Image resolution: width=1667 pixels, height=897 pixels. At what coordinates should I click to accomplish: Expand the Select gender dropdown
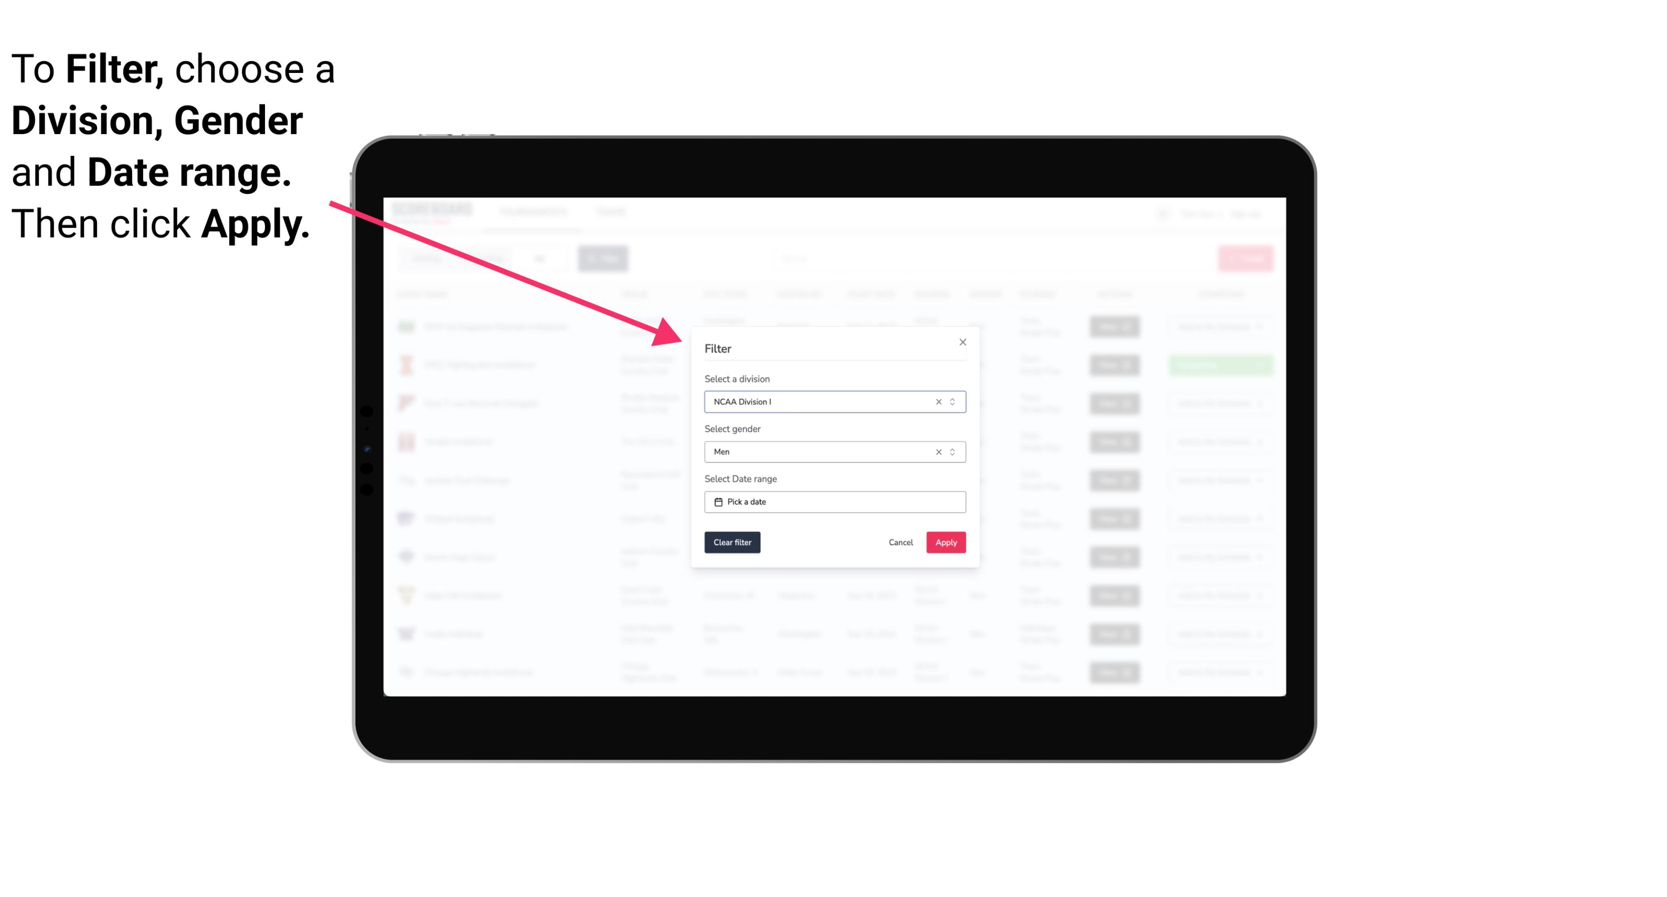[954, 452]
